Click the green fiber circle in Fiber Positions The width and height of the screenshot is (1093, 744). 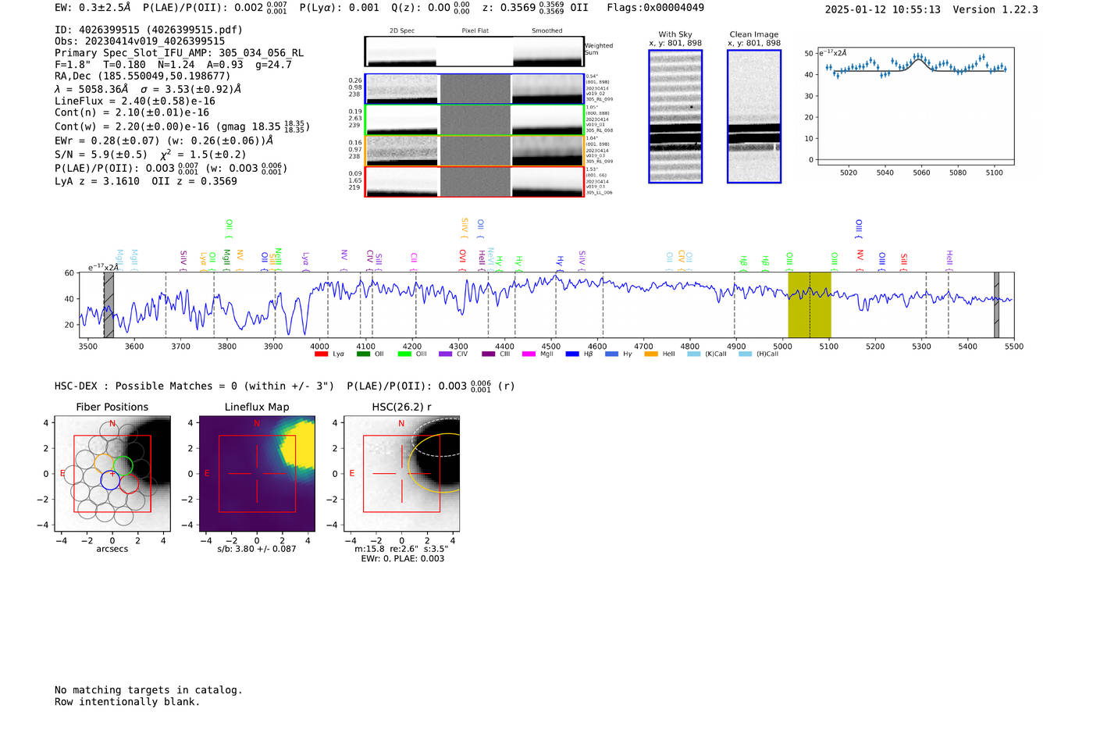coord(123,466)
